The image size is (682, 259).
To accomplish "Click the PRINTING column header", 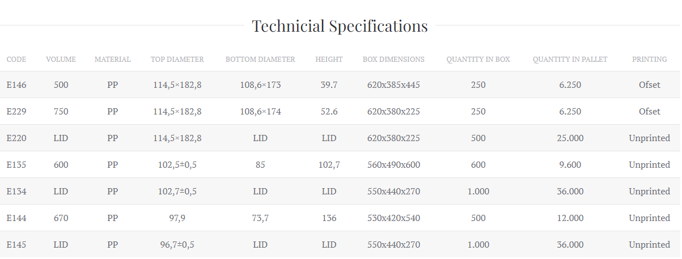I will pyautogui.click(x=649, y=60).
